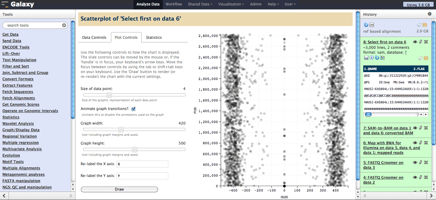The width and height of the screenshot is (436, 200).
Task: Edit attributes of dataset 7 with pencil icon
Action: coord(421,128)
